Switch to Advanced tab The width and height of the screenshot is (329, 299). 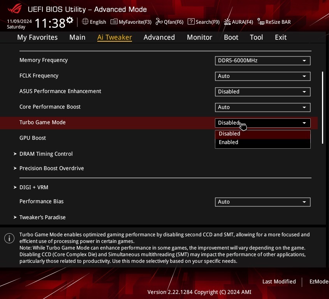coord(159,37)
